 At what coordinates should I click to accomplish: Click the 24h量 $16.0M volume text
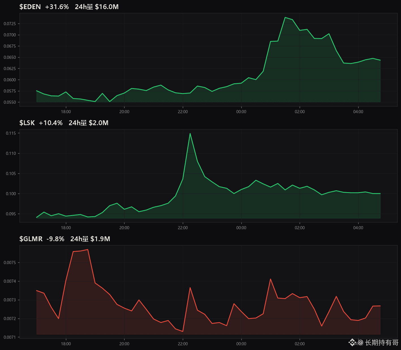tap(97, 7)
